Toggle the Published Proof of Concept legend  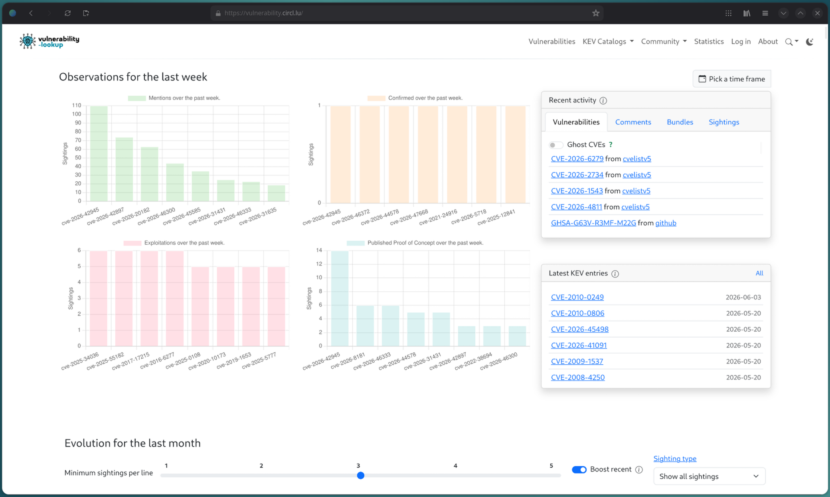click(415, 243)
